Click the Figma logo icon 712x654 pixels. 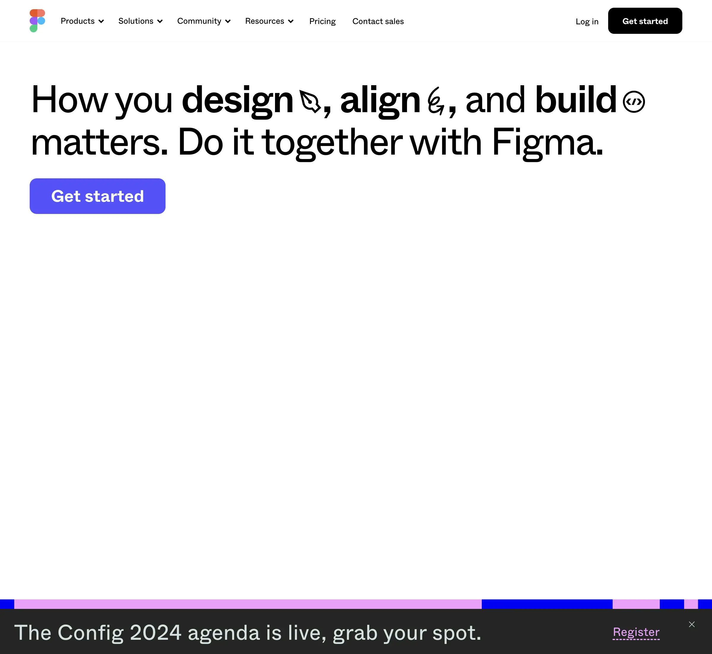(x=36, y=20)
